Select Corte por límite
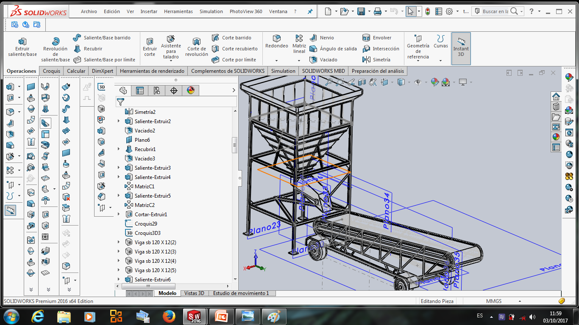The height and width of the screenshot is (325, 579). pos(234,60)
